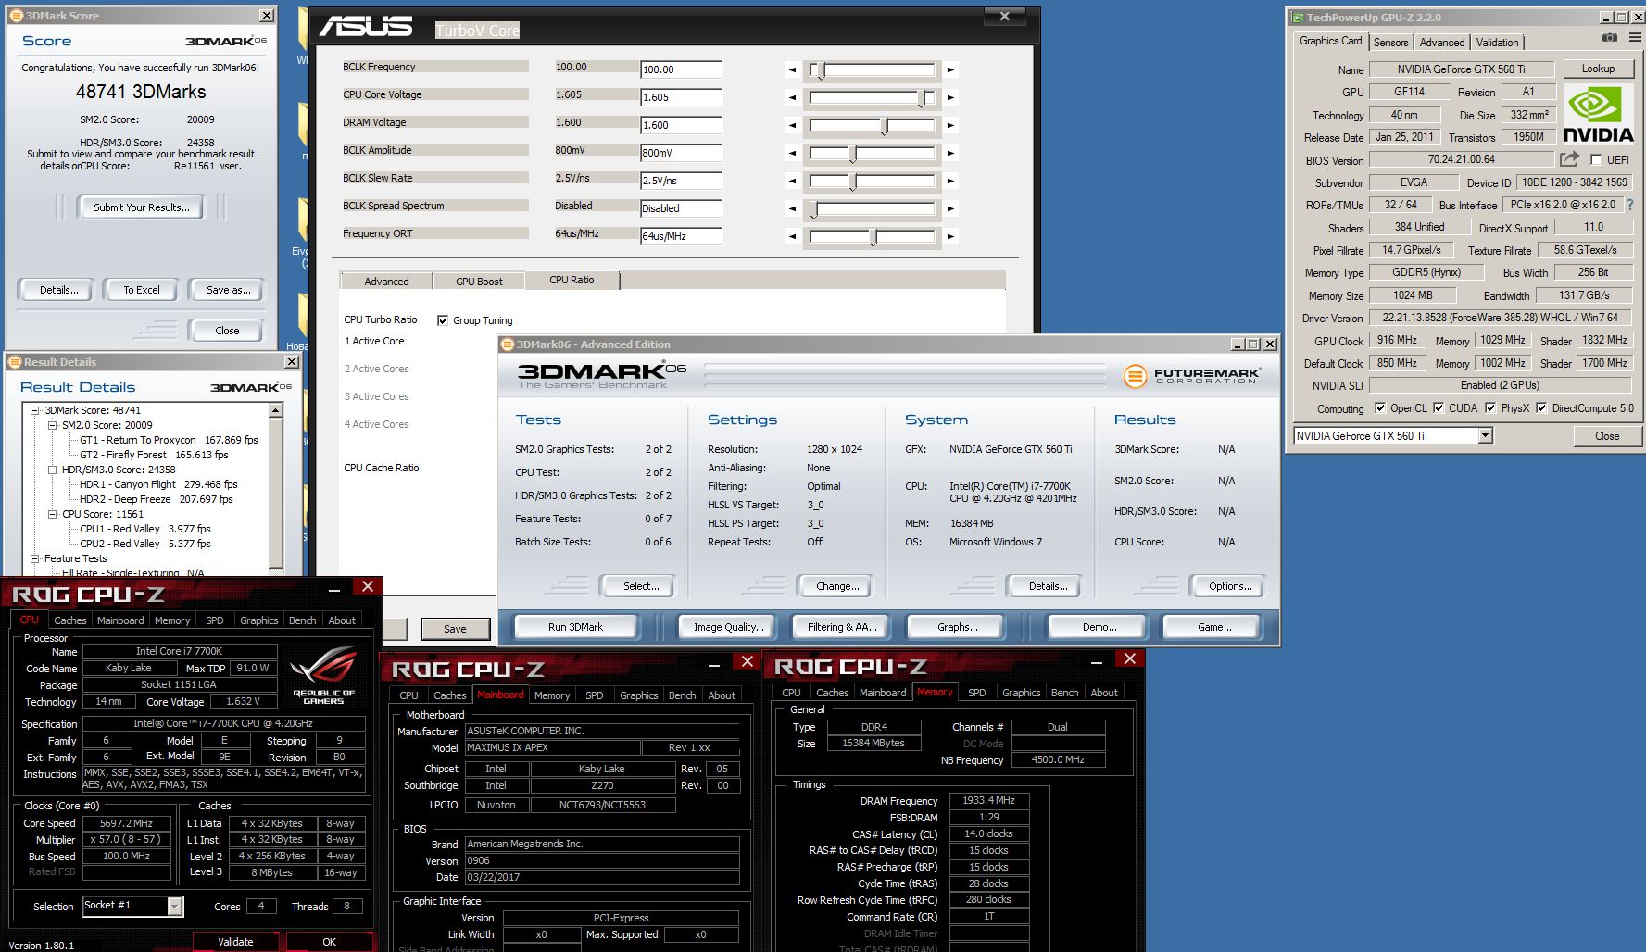Increase DRAM Voltage with right arrow
Screen dimensions: 1646x952
[x=950, y=125]
